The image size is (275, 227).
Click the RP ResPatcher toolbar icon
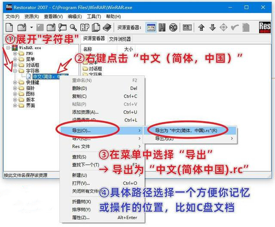(85, 28)
